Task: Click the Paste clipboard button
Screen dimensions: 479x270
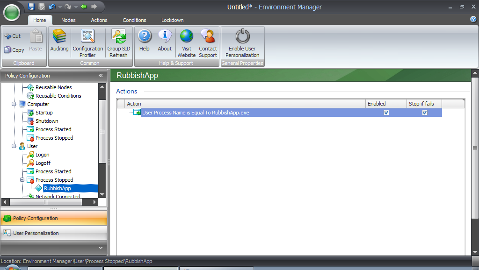Action: pos(36,40)
